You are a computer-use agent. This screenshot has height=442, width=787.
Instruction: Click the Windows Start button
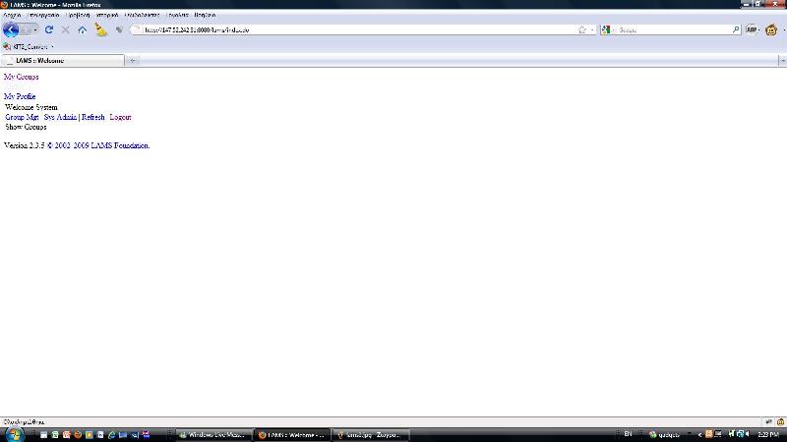click(x=13, y=434)
